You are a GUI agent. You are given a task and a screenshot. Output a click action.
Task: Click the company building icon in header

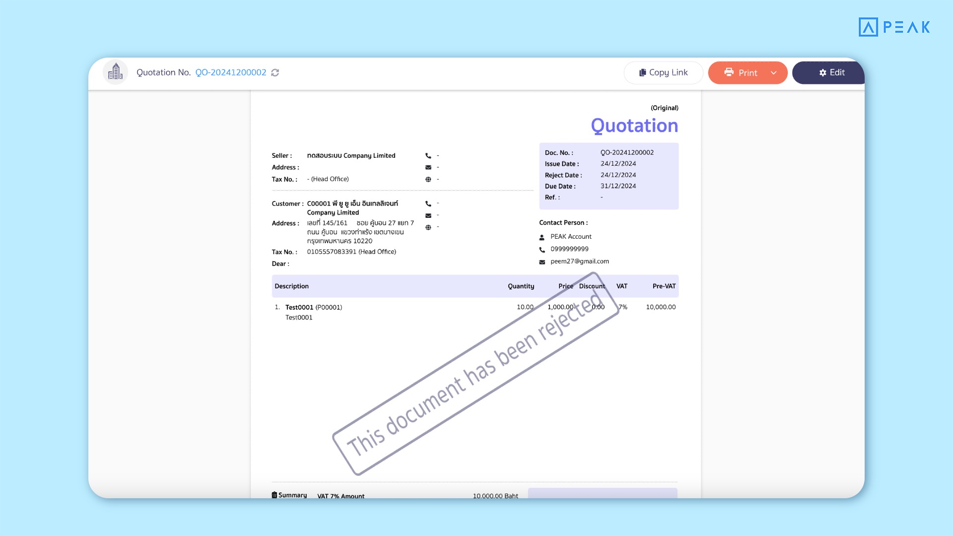coord(115,72)
